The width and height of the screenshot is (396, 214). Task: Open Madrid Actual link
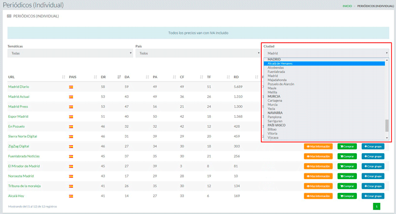point(18,97)
